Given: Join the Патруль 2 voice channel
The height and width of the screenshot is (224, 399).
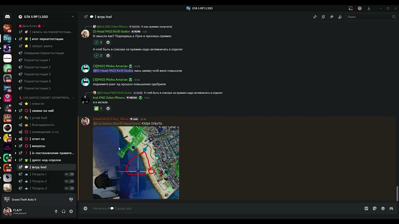Looking at the screenshot, I should pos(46,181).
